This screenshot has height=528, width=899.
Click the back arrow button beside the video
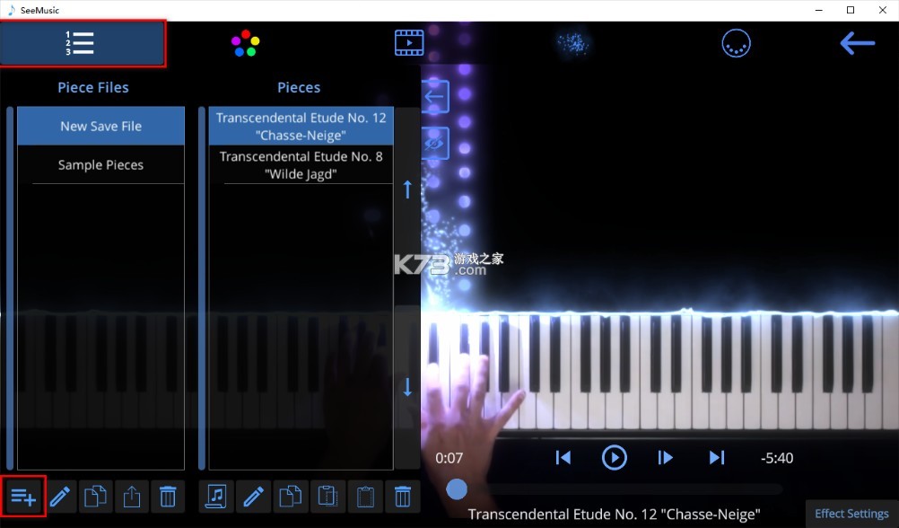point(434,96)
